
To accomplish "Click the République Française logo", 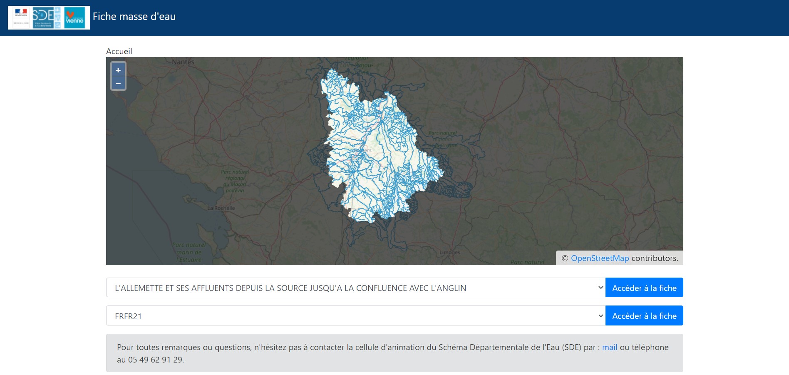I will coord(21,17).
